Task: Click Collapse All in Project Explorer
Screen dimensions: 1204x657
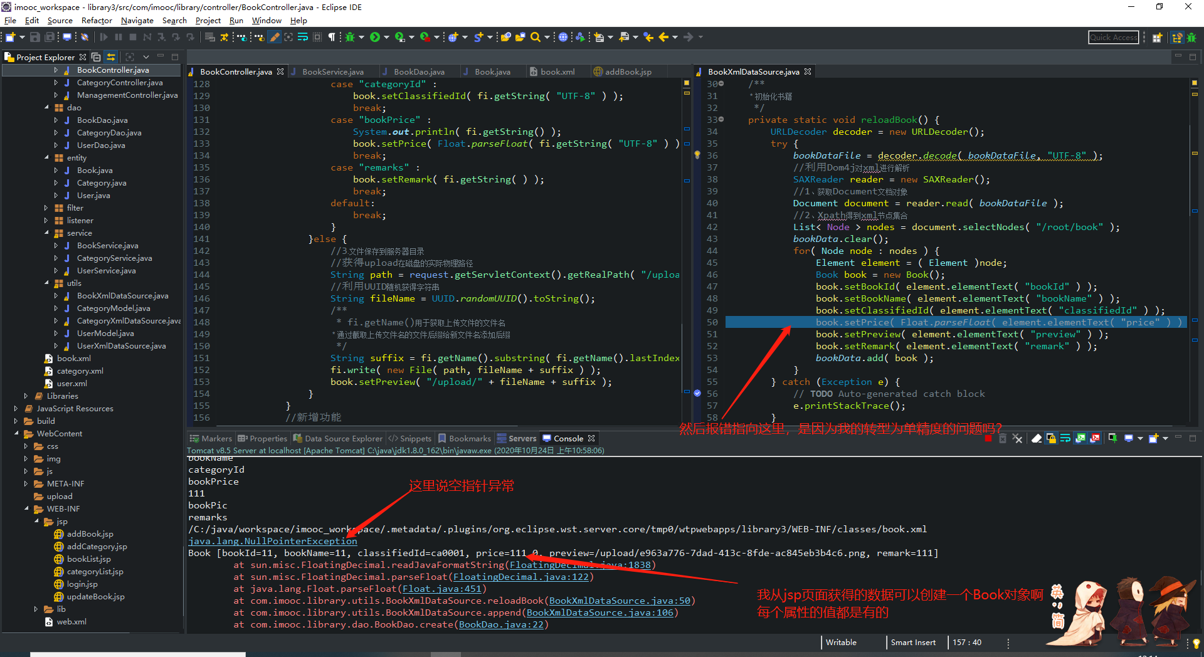Action: (96, 57)
